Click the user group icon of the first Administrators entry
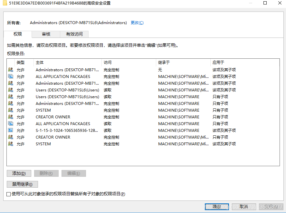 tap(11, 70)
